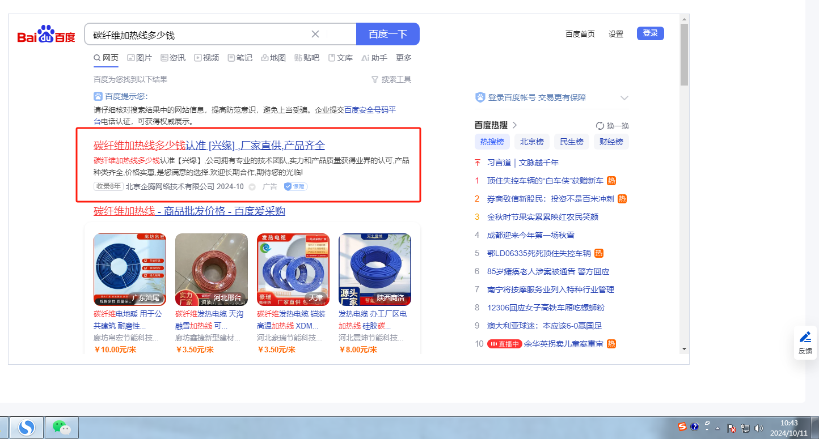Select the 北京榜 tab
This screenshot has width=819, height=439.
pos(532,142)
